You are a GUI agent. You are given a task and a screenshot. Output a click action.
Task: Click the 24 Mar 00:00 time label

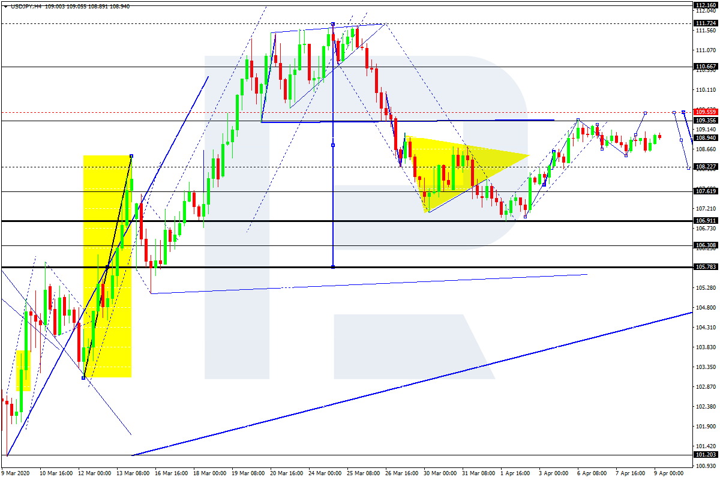[325, 473]
